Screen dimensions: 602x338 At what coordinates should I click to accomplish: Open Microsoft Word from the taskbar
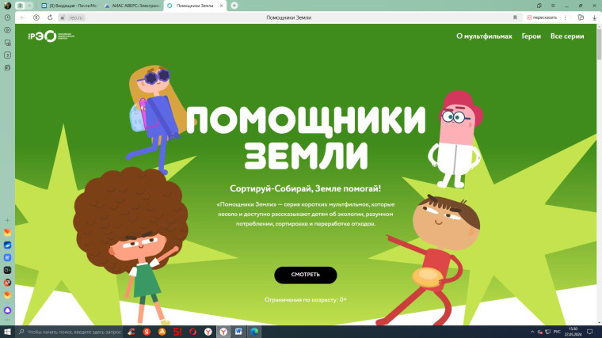[238, 332]
